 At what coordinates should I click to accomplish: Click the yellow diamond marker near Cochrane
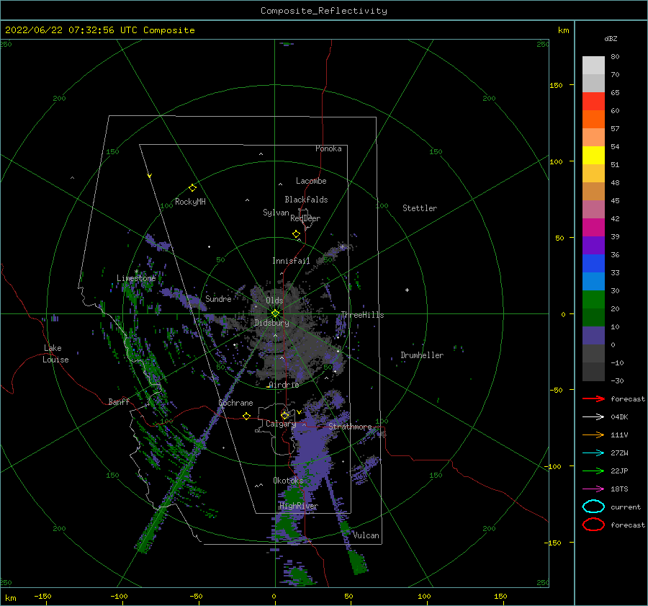point(246,416)
